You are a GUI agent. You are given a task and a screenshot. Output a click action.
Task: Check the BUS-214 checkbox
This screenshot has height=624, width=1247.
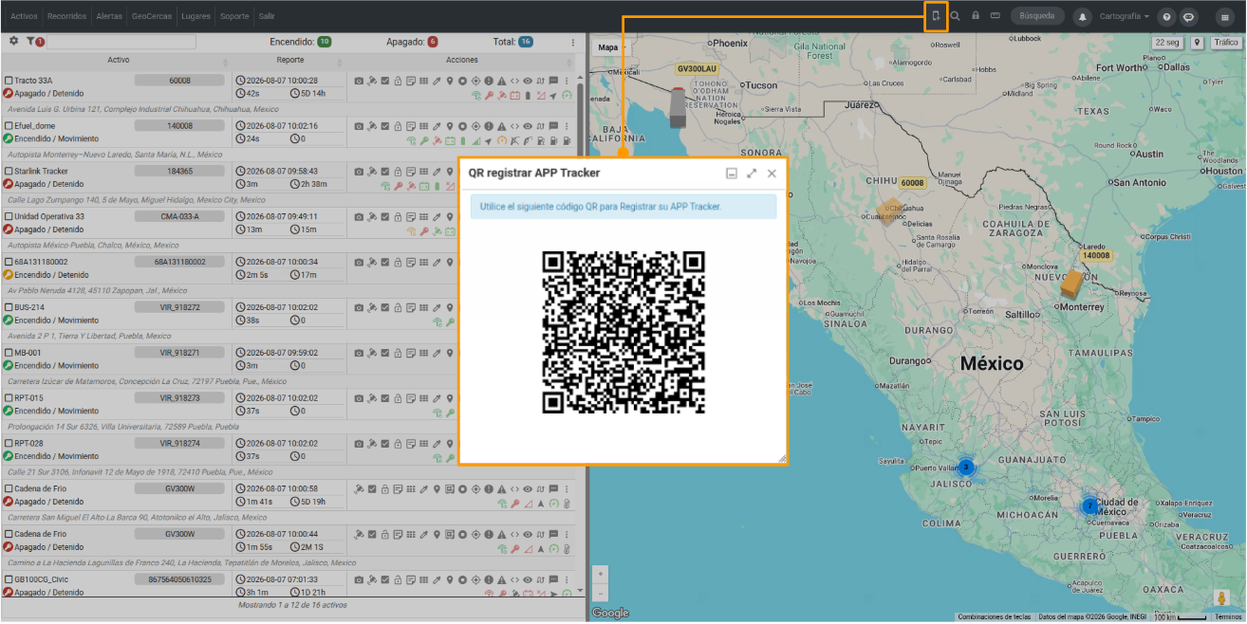pyautogui.click(x=9, y=307)
